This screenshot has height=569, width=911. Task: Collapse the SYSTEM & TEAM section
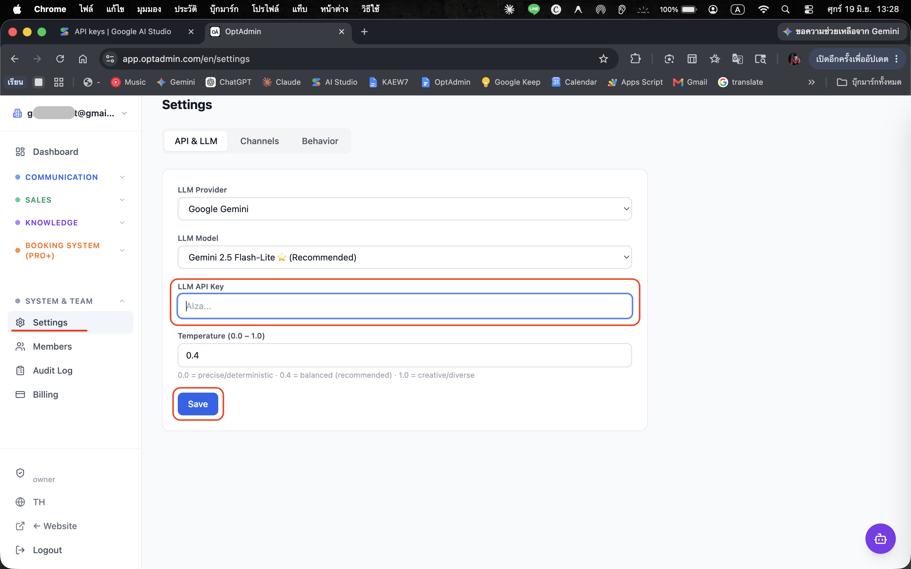(x=70, y=301)
